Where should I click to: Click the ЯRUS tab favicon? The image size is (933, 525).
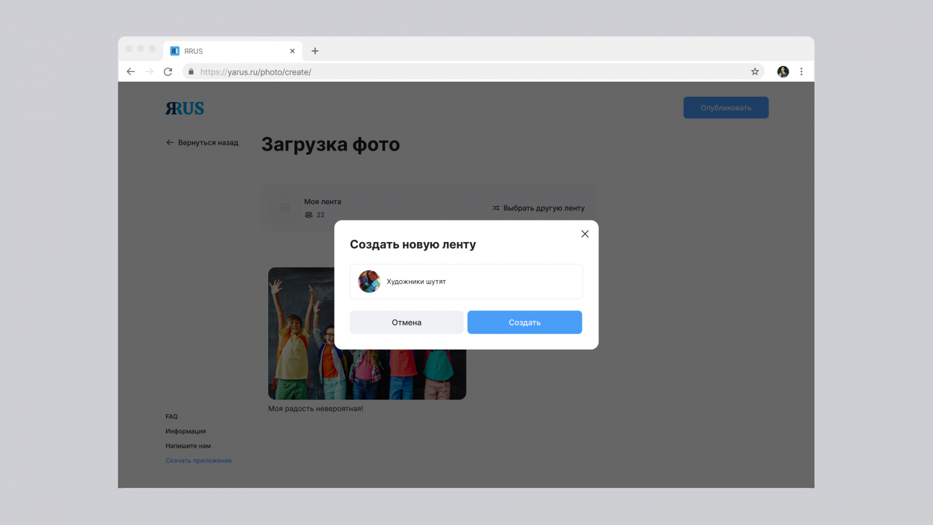pyautogui.click(x=174, y=51)
